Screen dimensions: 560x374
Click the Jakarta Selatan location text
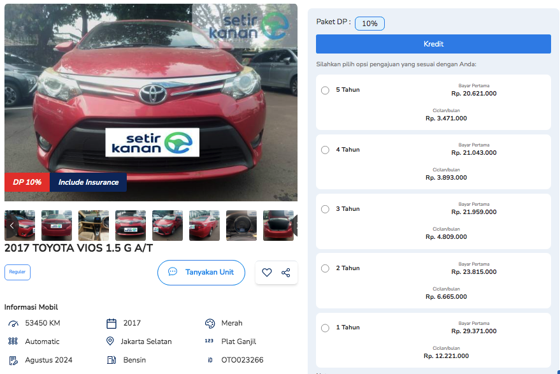pos(146,342)
